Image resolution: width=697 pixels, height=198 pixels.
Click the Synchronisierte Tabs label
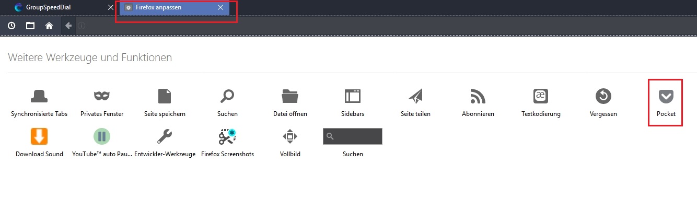pos(39,114)
